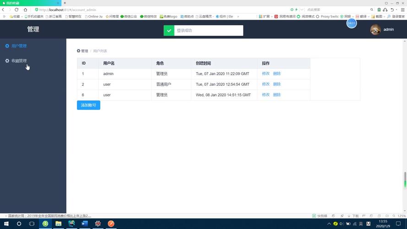407x229 pixels.
Task: Open Windows Task View
Action: (32, 224)
